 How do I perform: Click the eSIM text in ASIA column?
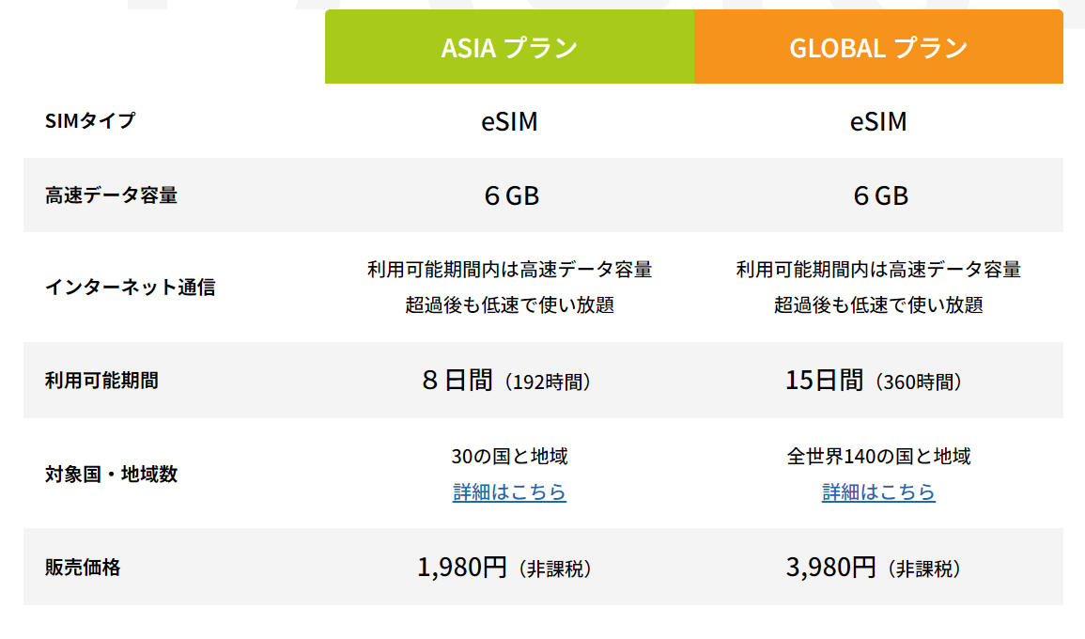click(x=509, y=122)
